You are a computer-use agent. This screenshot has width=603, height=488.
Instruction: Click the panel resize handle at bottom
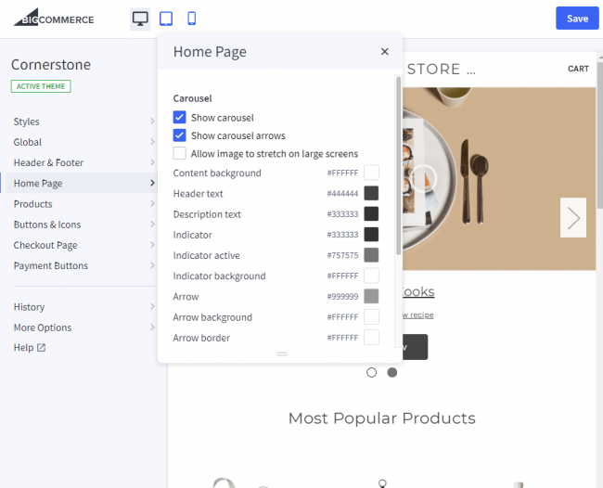click(282, 354)
